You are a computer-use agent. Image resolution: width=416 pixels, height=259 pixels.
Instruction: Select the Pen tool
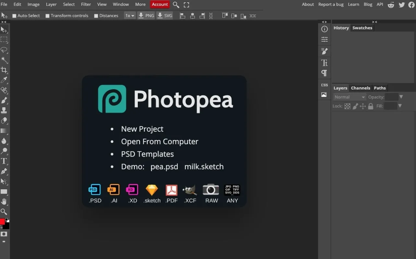click(x=4, y=171)
